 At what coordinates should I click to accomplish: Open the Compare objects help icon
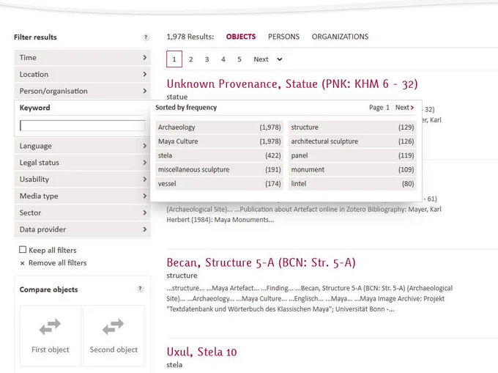click(140, 289)
